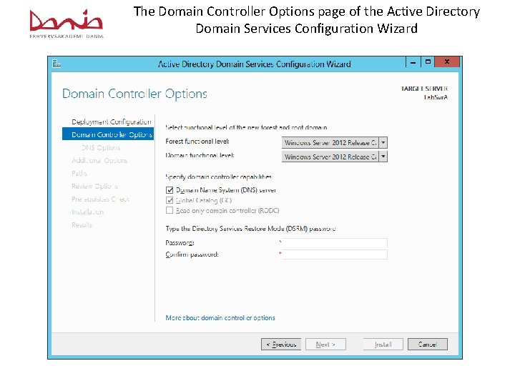The height and width of the screenshot is (386, 515).
Task: Toggle the Global Catalog (GC) checkbox
Action: pos(170,200)
